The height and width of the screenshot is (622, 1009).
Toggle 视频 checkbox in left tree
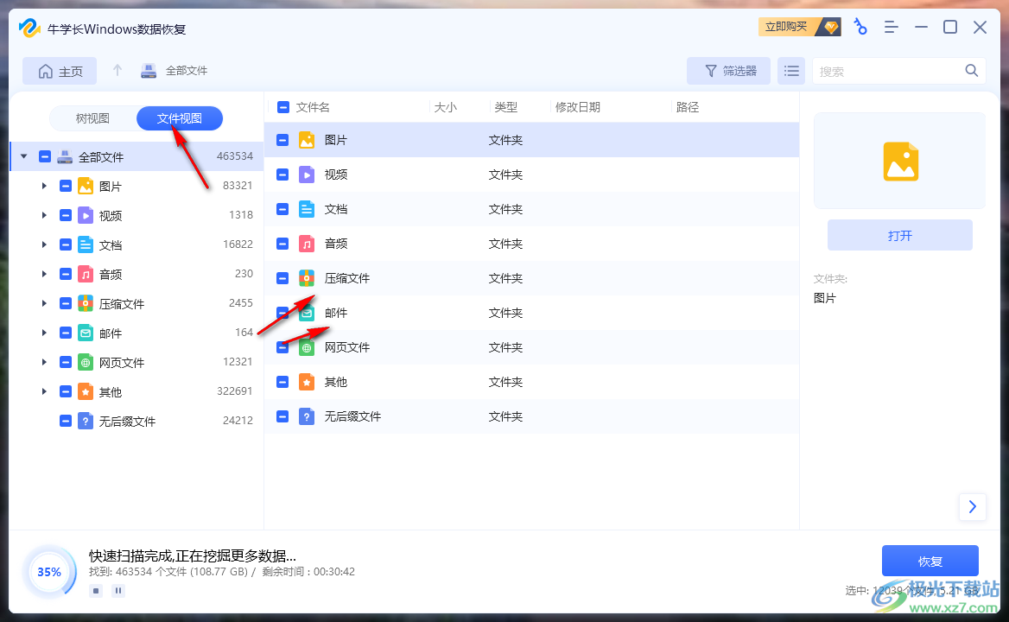66,215
